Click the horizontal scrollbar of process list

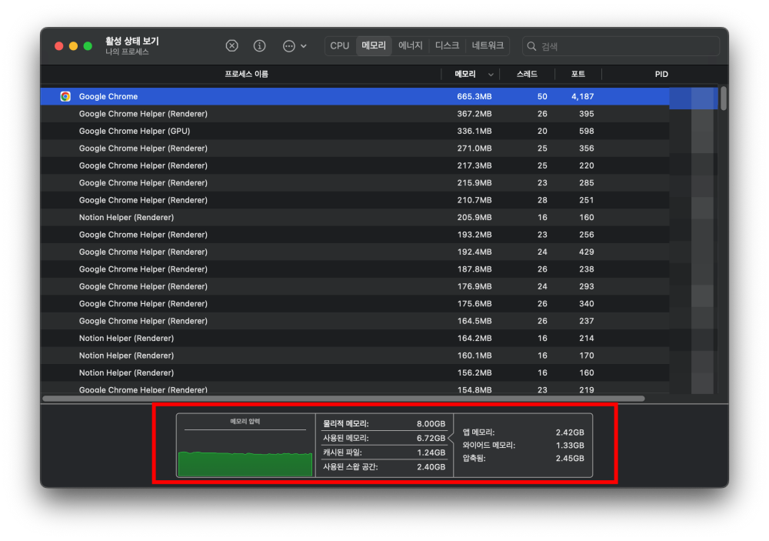[x=343, y=399]
